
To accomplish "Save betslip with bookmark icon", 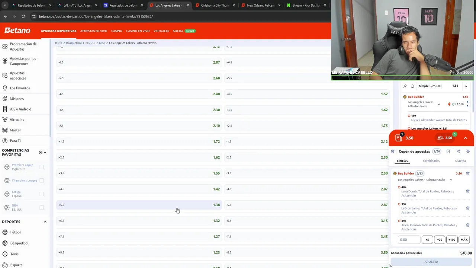I will pyautogui.click(x=448, y=151).
